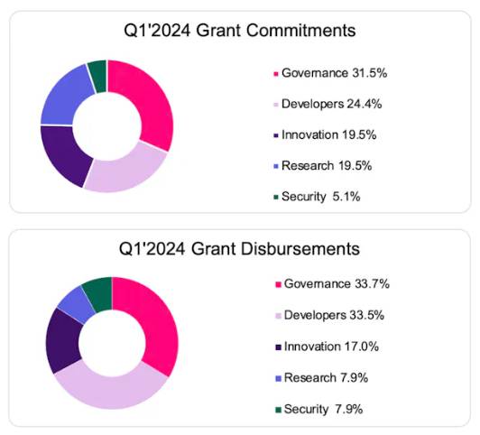480x435 pixels.
Task: Click the blue Research swatch in Disbursements legend
Action: point(278,378)
